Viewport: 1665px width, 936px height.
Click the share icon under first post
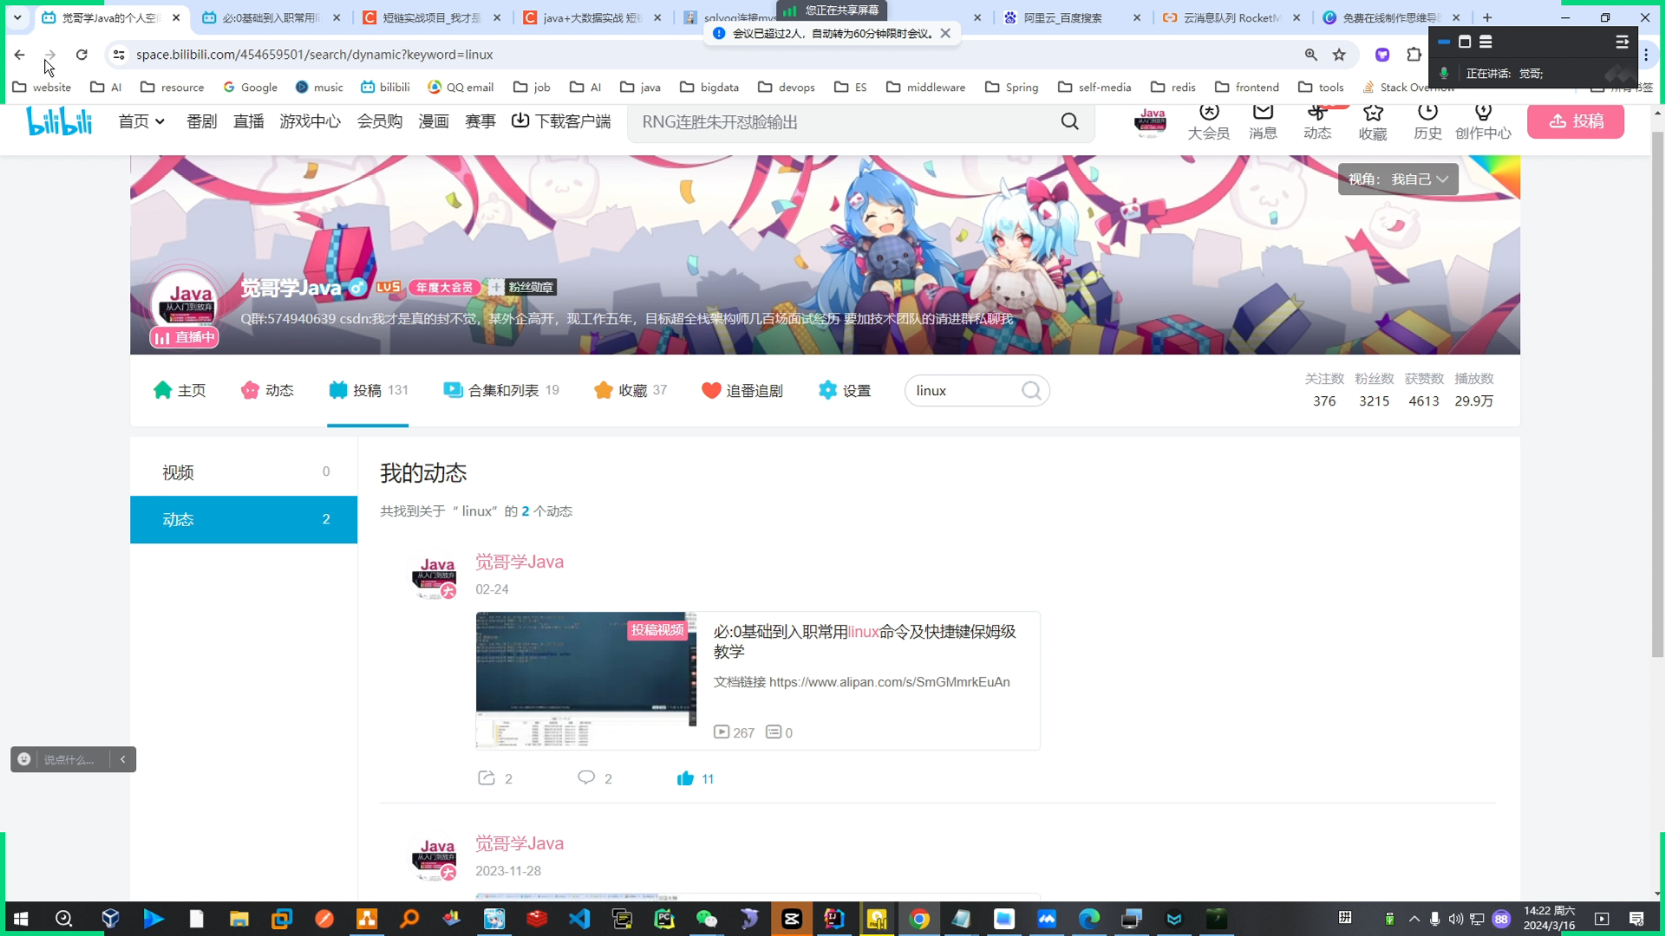(x=486, y=778)
